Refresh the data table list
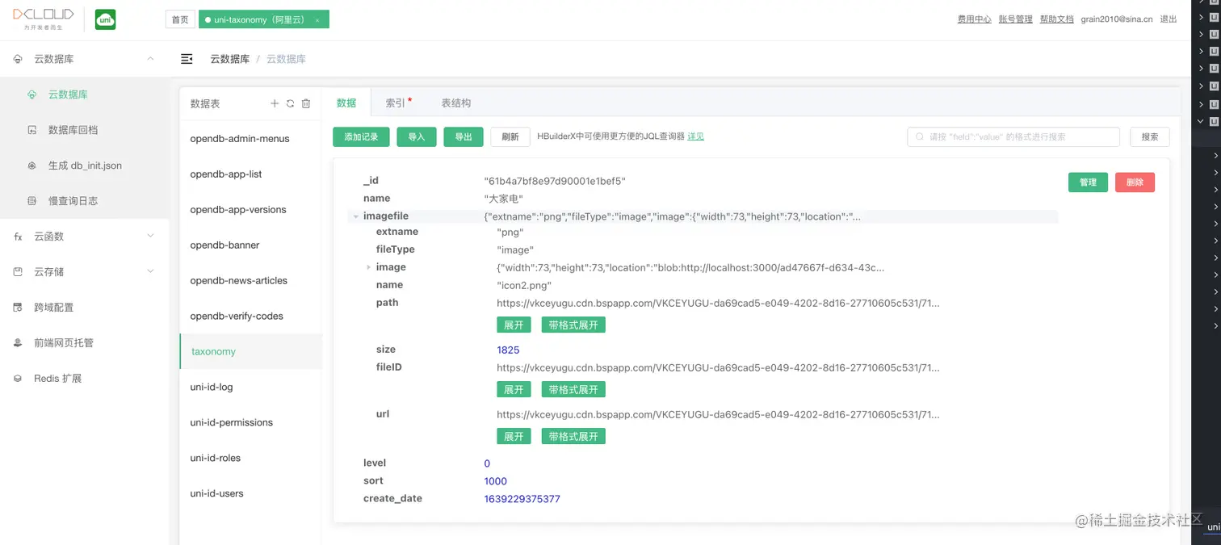This screenshot has width=1221, height=545. [x=290, y=103]
